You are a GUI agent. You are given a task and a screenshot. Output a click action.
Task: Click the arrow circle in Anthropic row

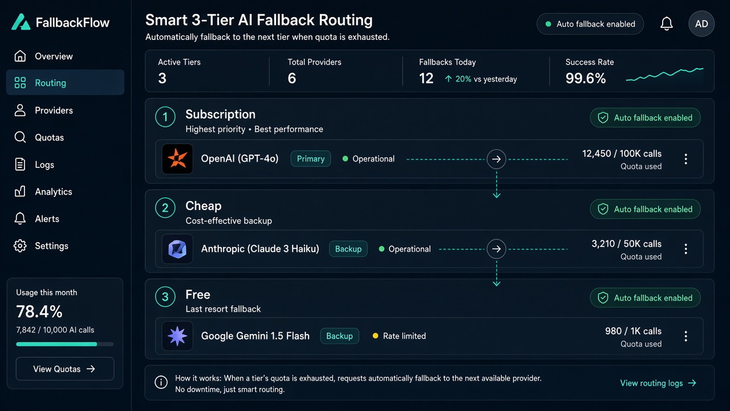click(x=496, y=249)
